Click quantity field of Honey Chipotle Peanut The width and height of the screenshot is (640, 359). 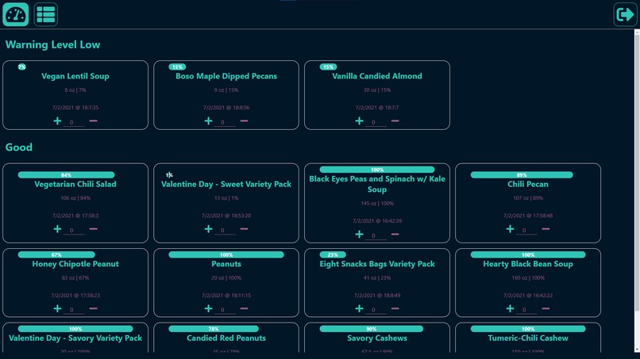tap(74, 310)
